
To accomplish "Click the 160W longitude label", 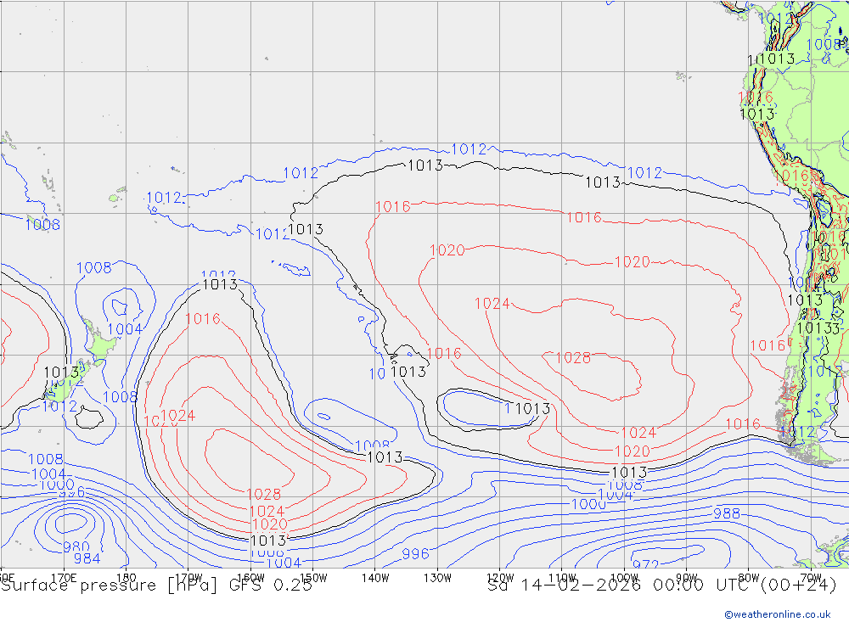I will [x=250, y=578].
